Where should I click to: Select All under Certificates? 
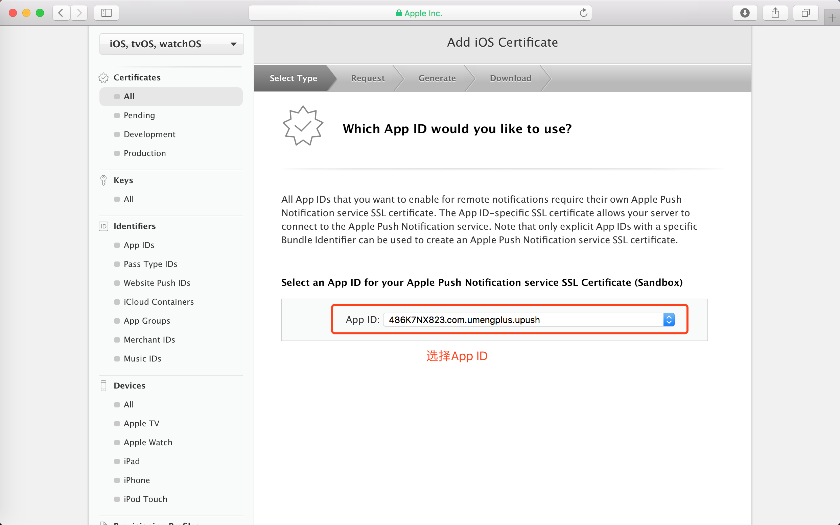pos(171,97)
